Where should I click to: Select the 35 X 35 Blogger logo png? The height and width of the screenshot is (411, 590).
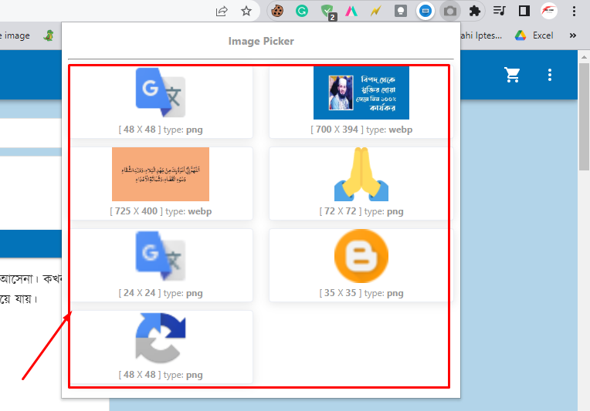pyautogui.click(x=361, y=256)
